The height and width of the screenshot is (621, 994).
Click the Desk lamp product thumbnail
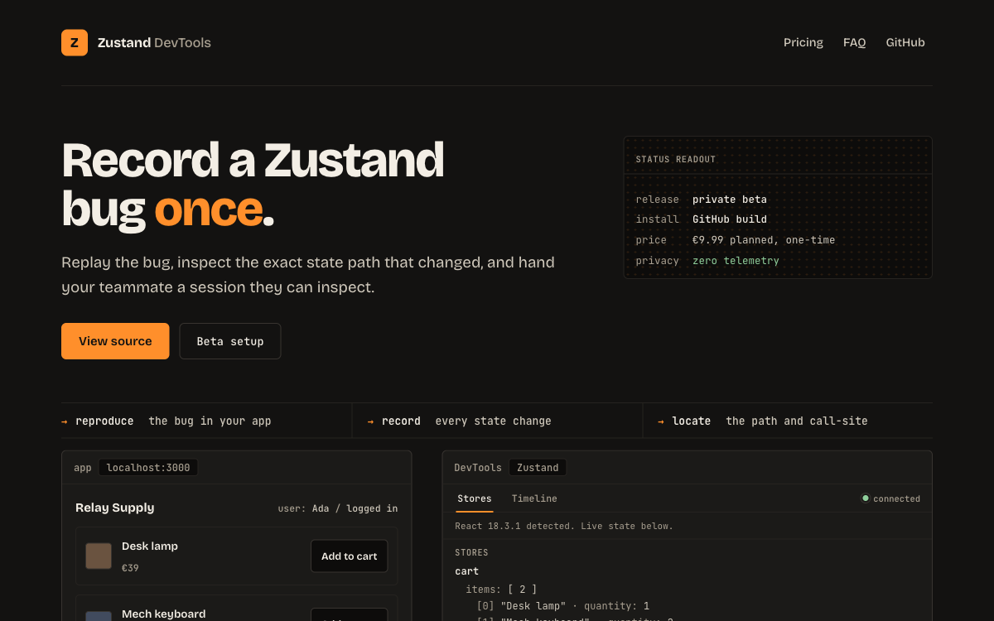pos(99,556)
